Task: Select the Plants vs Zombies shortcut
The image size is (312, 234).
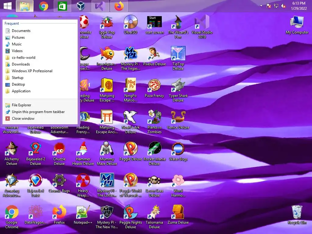Action: 154,122
